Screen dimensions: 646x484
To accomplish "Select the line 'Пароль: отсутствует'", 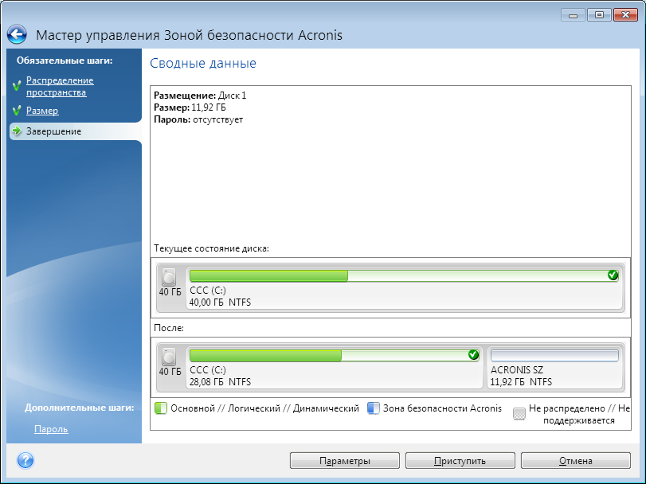I will 198,119.
